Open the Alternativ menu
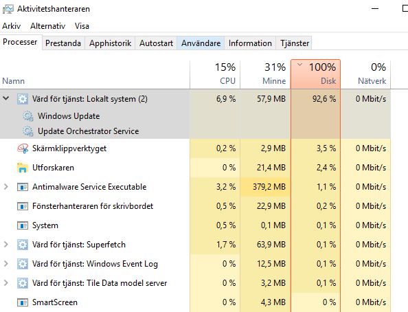408x312 pixels. (x=47, y=26)
